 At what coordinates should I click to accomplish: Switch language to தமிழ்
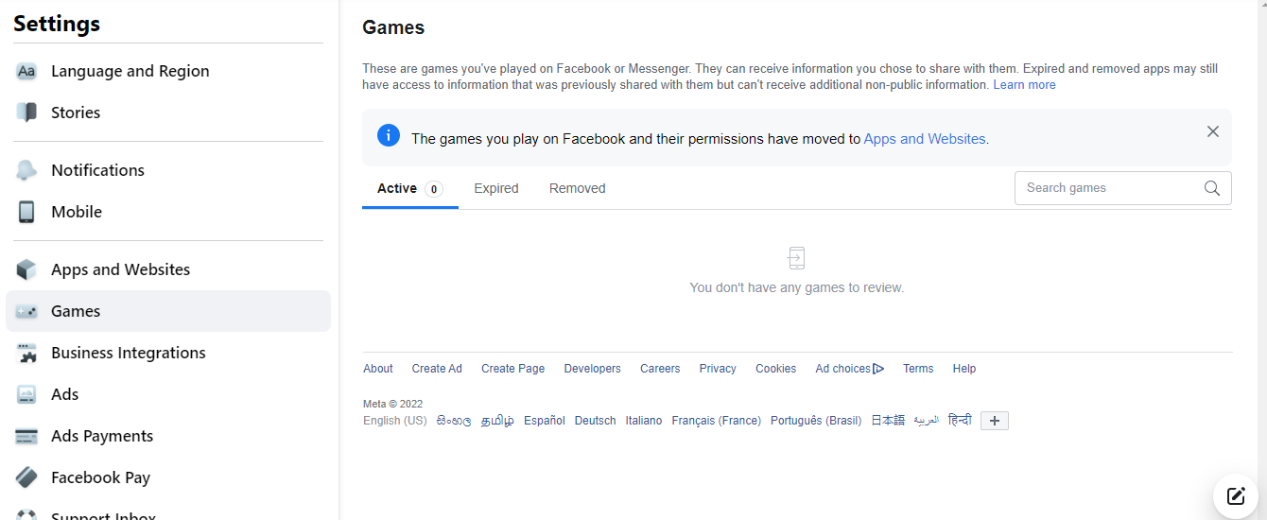(x=497, y=421)
